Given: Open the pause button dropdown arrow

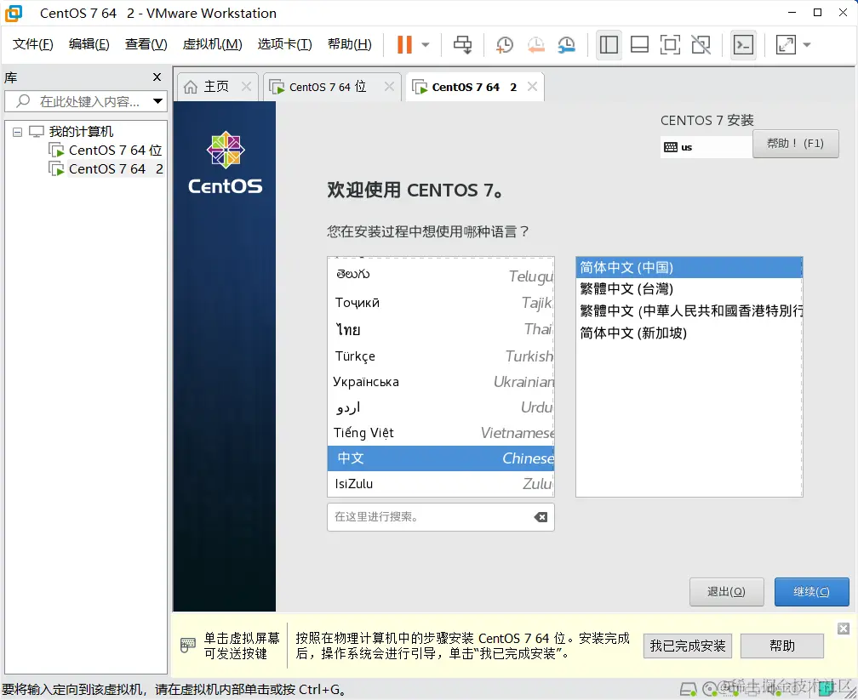Looking at the screenshot, I should [426, 44].
